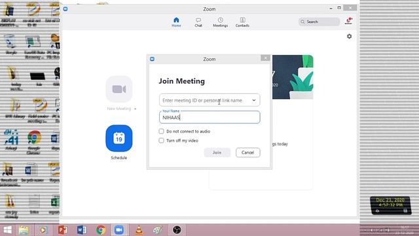
Task: Click the Join button
Action: [217, 153]
